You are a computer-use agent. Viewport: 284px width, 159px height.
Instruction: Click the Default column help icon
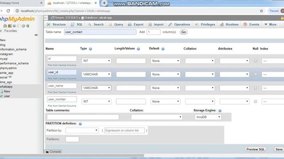click(163, 49)
